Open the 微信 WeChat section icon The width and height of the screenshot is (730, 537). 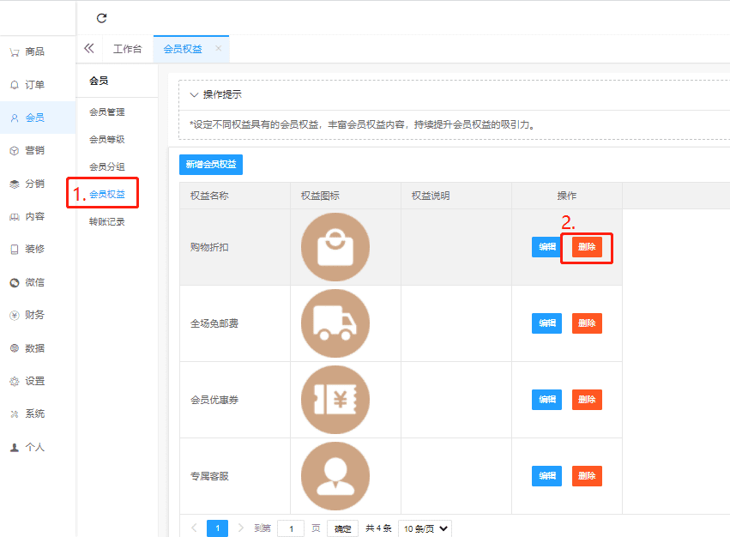click(15, 282)
